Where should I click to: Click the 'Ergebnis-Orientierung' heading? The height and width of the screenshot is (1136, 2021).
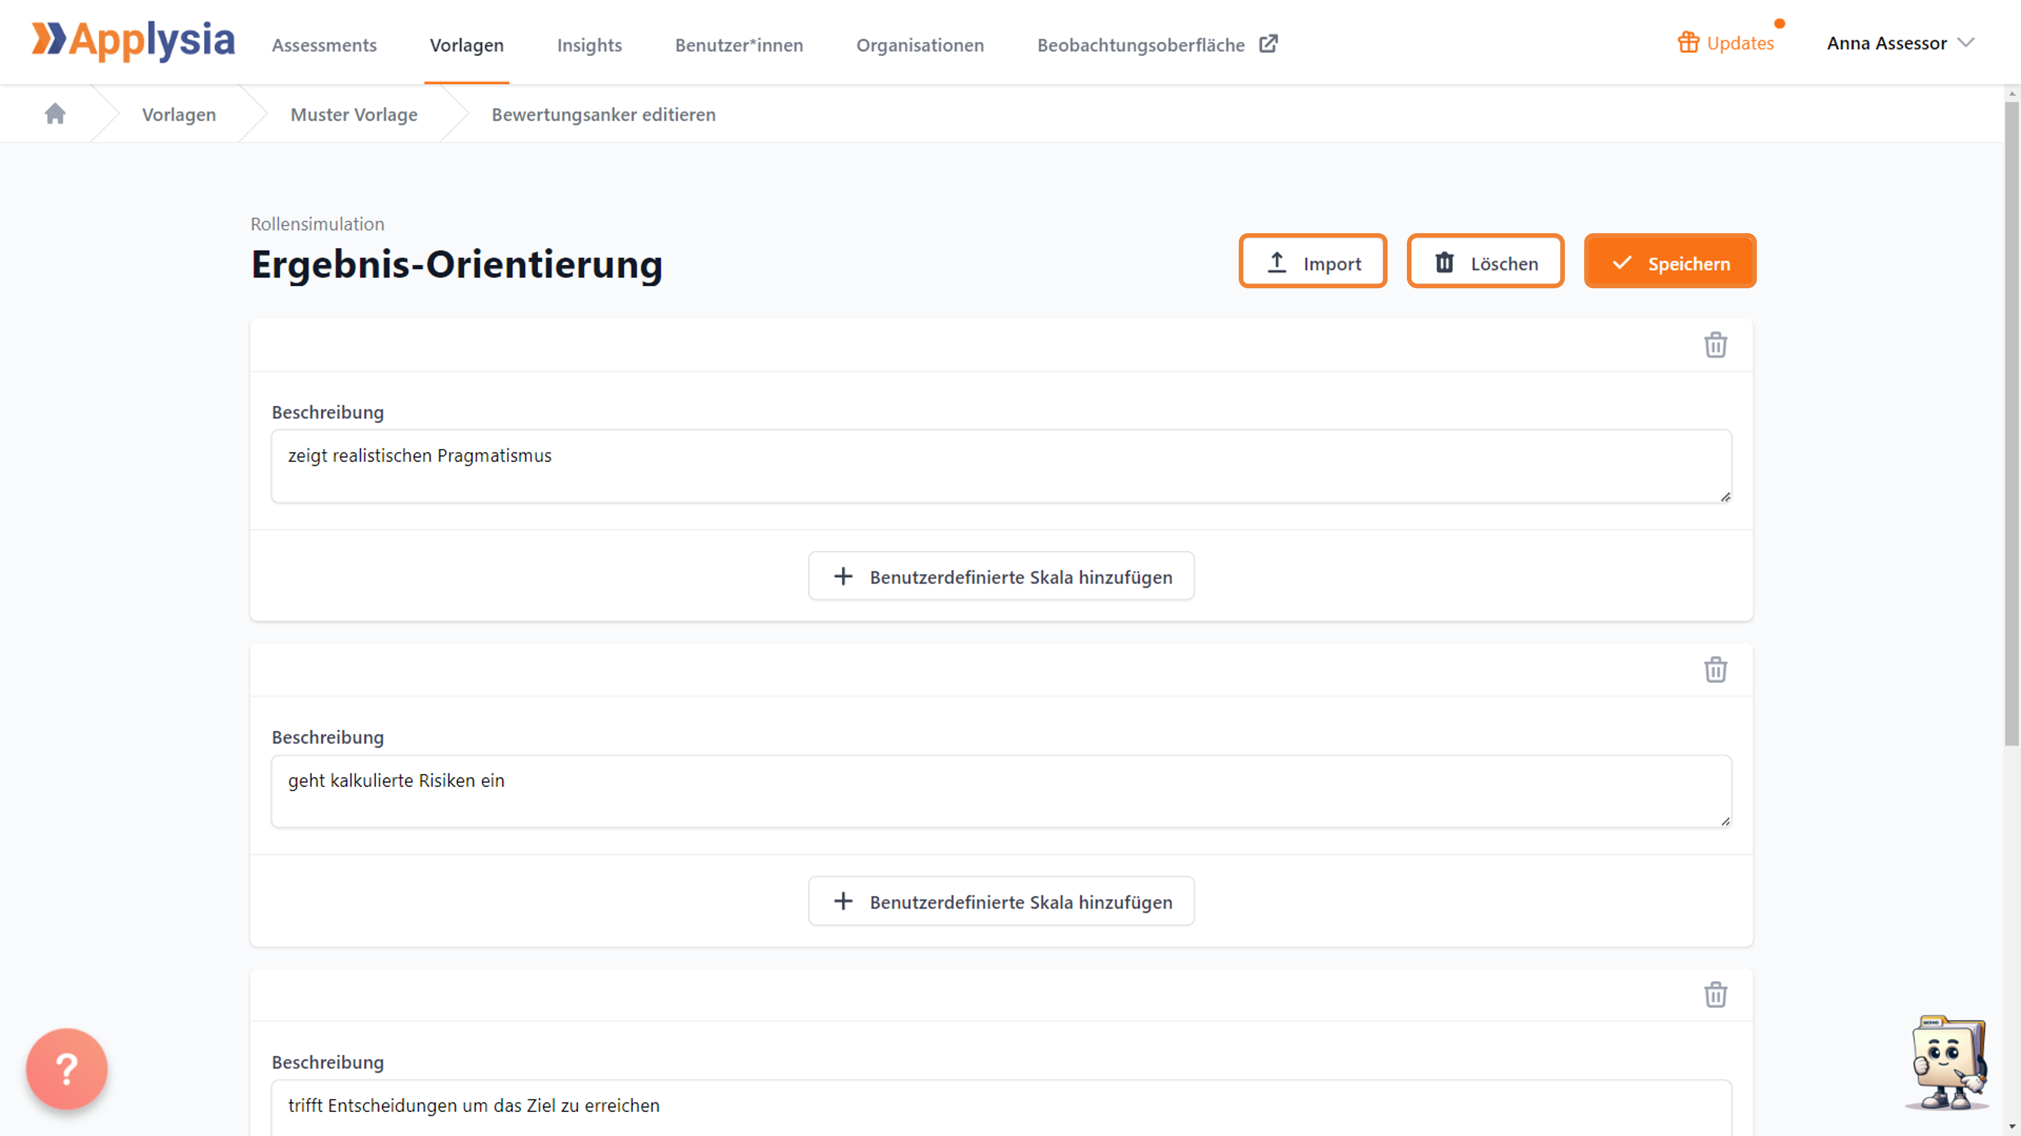point(457,264)
